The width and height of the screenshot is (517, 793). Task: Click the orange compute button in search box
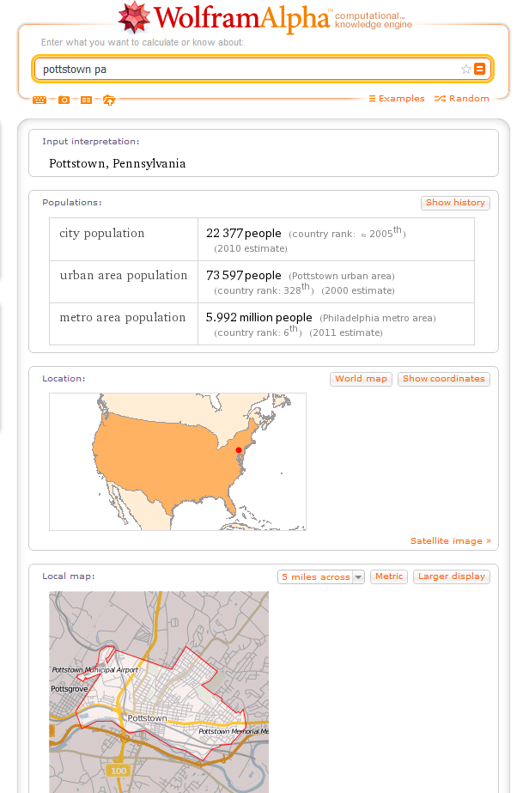click(479, 70)
